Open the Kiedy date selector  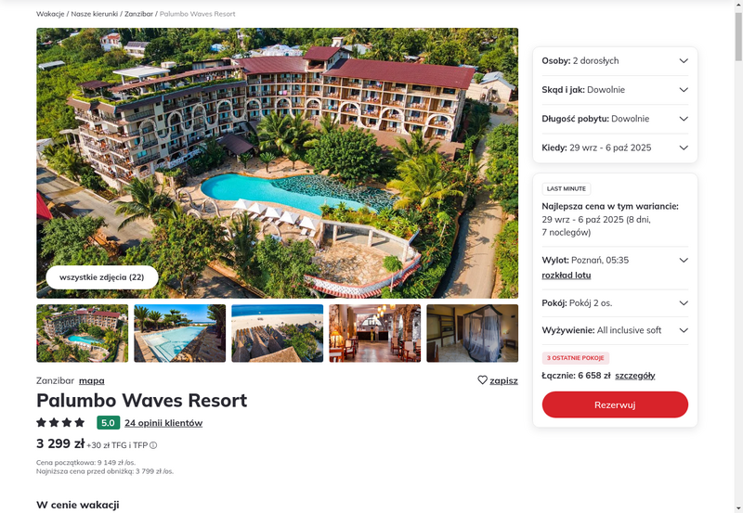coord(615,147)
